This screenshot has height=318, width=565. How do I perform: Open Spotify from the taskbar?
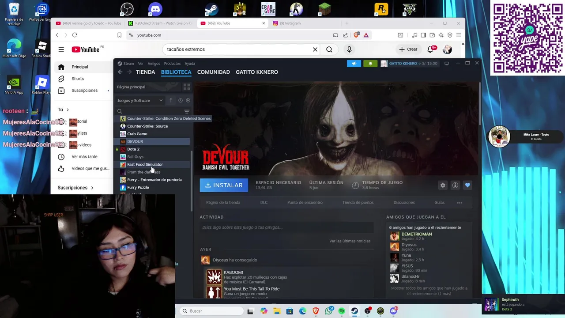coord(342,311)
